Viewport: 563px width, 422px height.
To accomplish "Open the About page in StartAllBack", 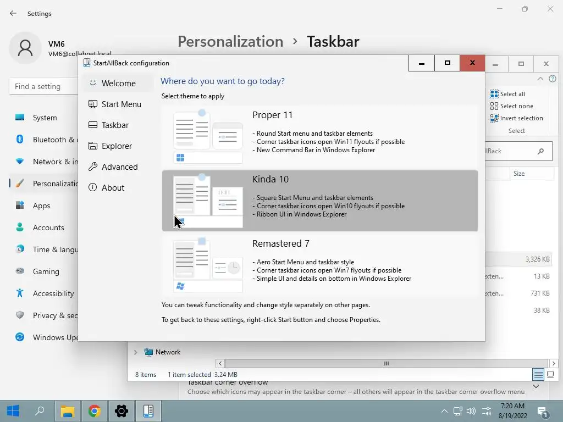I will click(119, 188).
